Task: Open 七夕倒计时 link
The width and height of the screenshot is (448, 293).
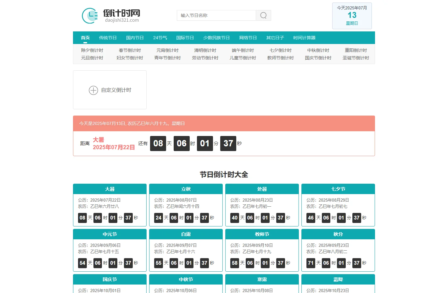Action: point(281,50)
